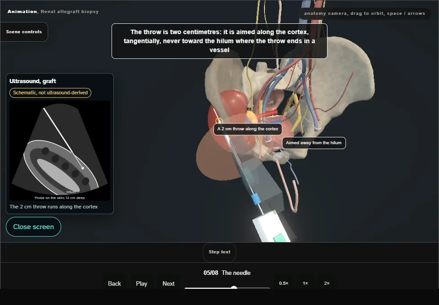Open the Scene controls panel
Viewport: 439px width, 305px height.
coord(24,32)
